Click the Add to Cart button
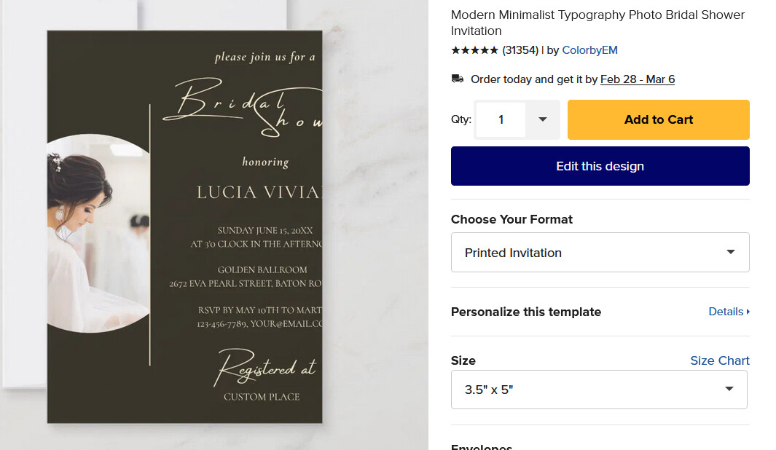 pyautogui.click(x=658, y=119)
